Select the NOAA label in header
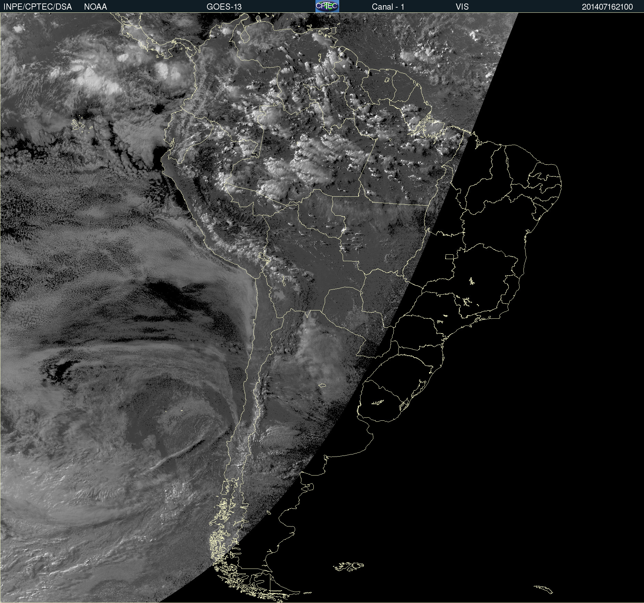The image size is (644, 603). 95,7
